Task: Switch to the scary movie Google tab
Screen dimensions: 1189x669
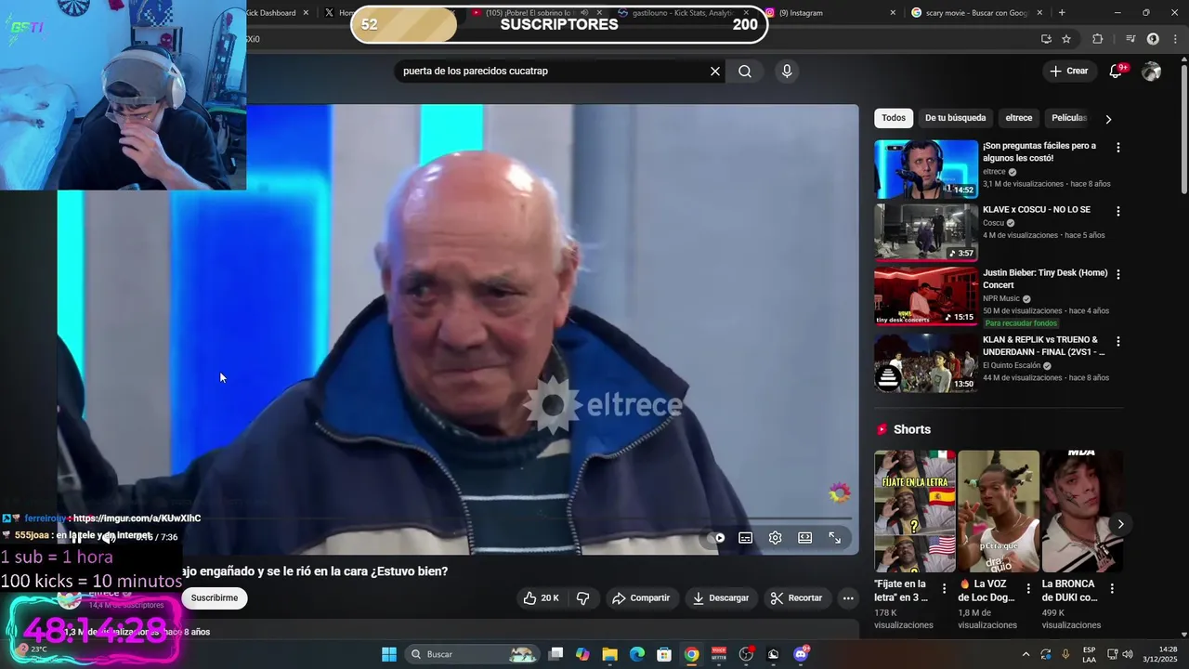Action: [x=975, y=13]
